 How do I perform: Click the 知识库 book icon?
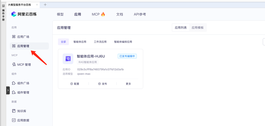pos(14,111)
